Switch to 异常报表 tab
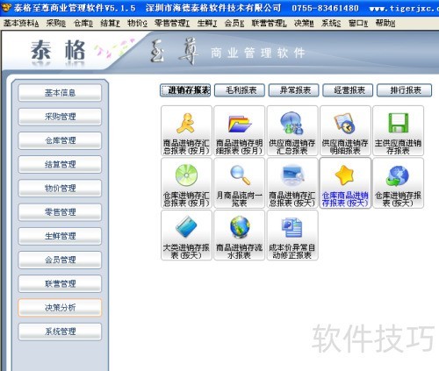Screen dimensions: 439x371 294,90
